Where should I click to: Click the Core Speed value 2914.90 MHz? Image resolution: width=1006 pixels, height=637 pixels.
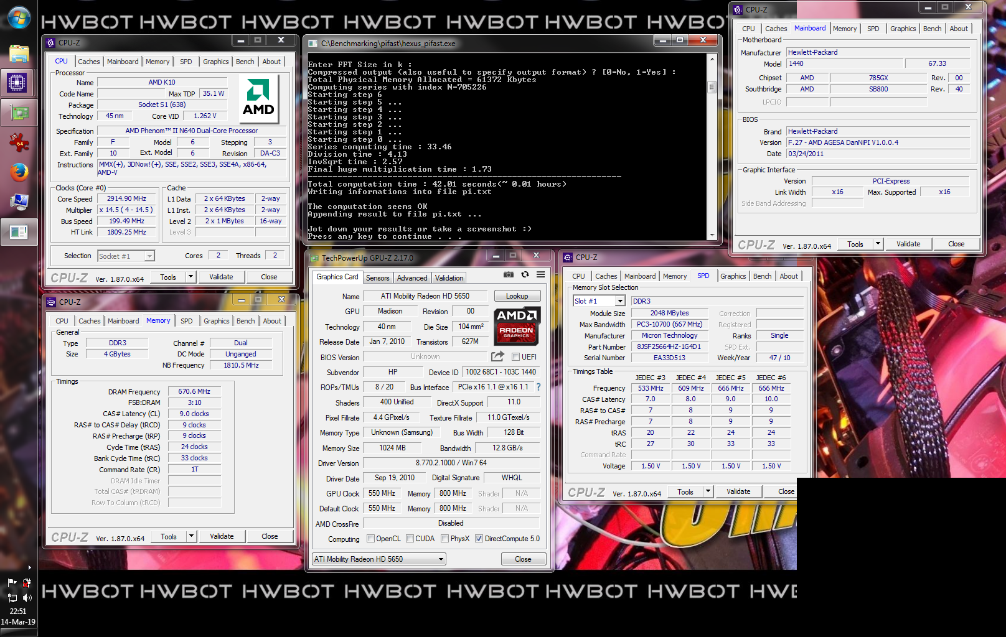(126, 199)
